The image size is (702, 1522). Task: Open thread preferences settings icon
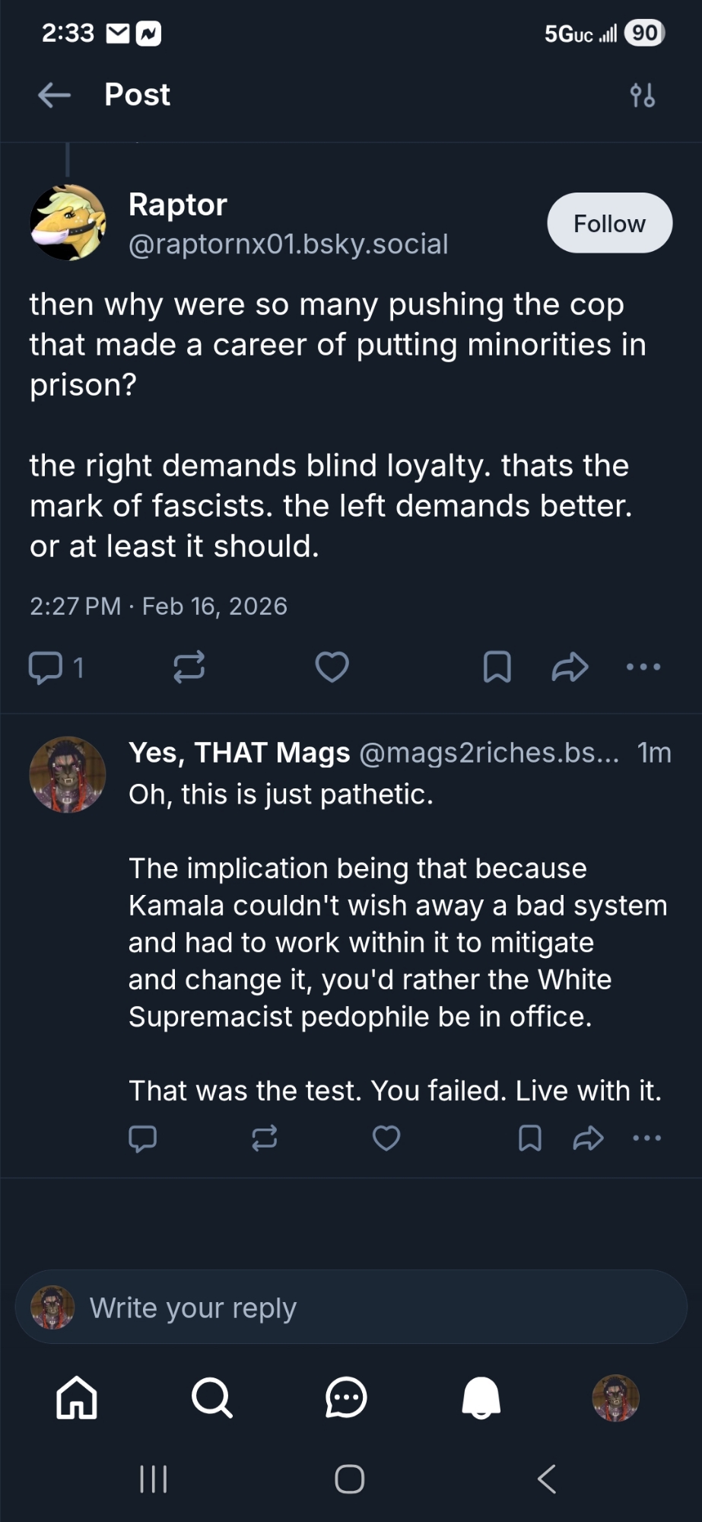[642, 96]
